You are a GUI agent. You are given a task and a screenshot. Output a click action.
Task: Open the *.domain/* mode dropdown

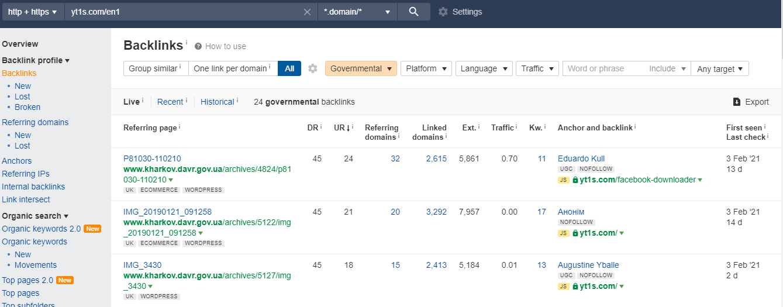(x=357, y=12)
